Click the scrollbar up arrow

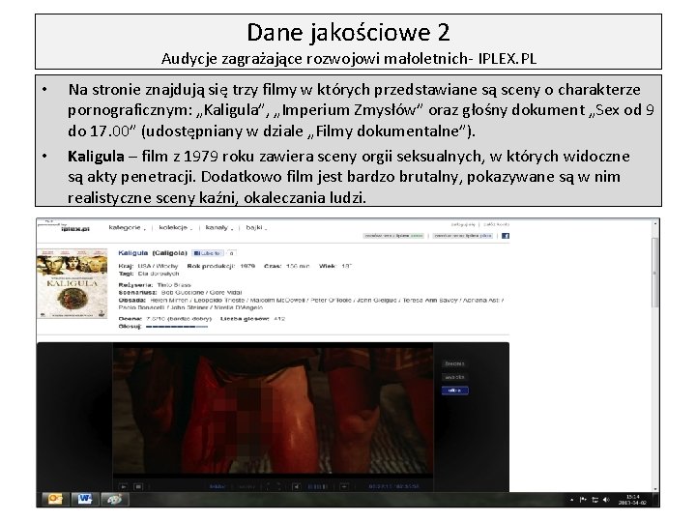(655, 224)
